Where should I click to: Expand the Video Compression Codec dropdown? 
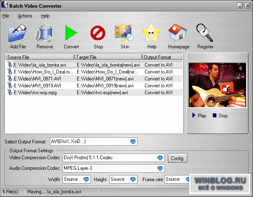tap(160, 158)
